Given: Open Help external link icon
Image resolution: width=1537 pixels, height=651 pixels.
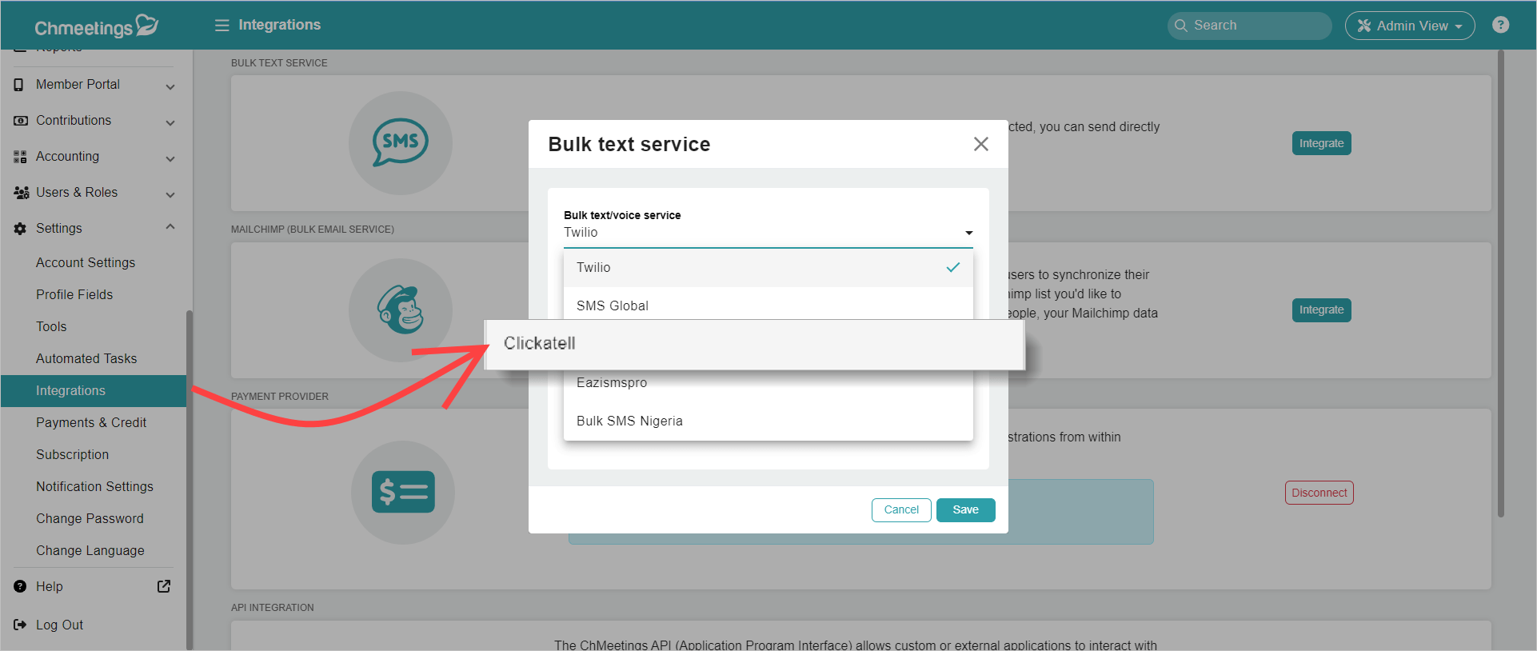Looking at the screenshot, I should [x=164, y=586].
